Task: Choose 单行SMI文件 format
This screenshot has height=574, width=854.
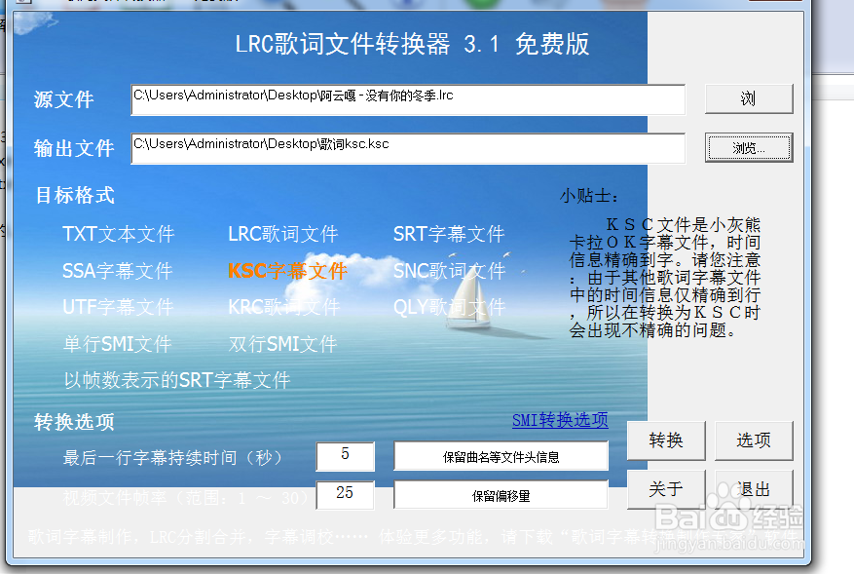Action: coord(118,344)
